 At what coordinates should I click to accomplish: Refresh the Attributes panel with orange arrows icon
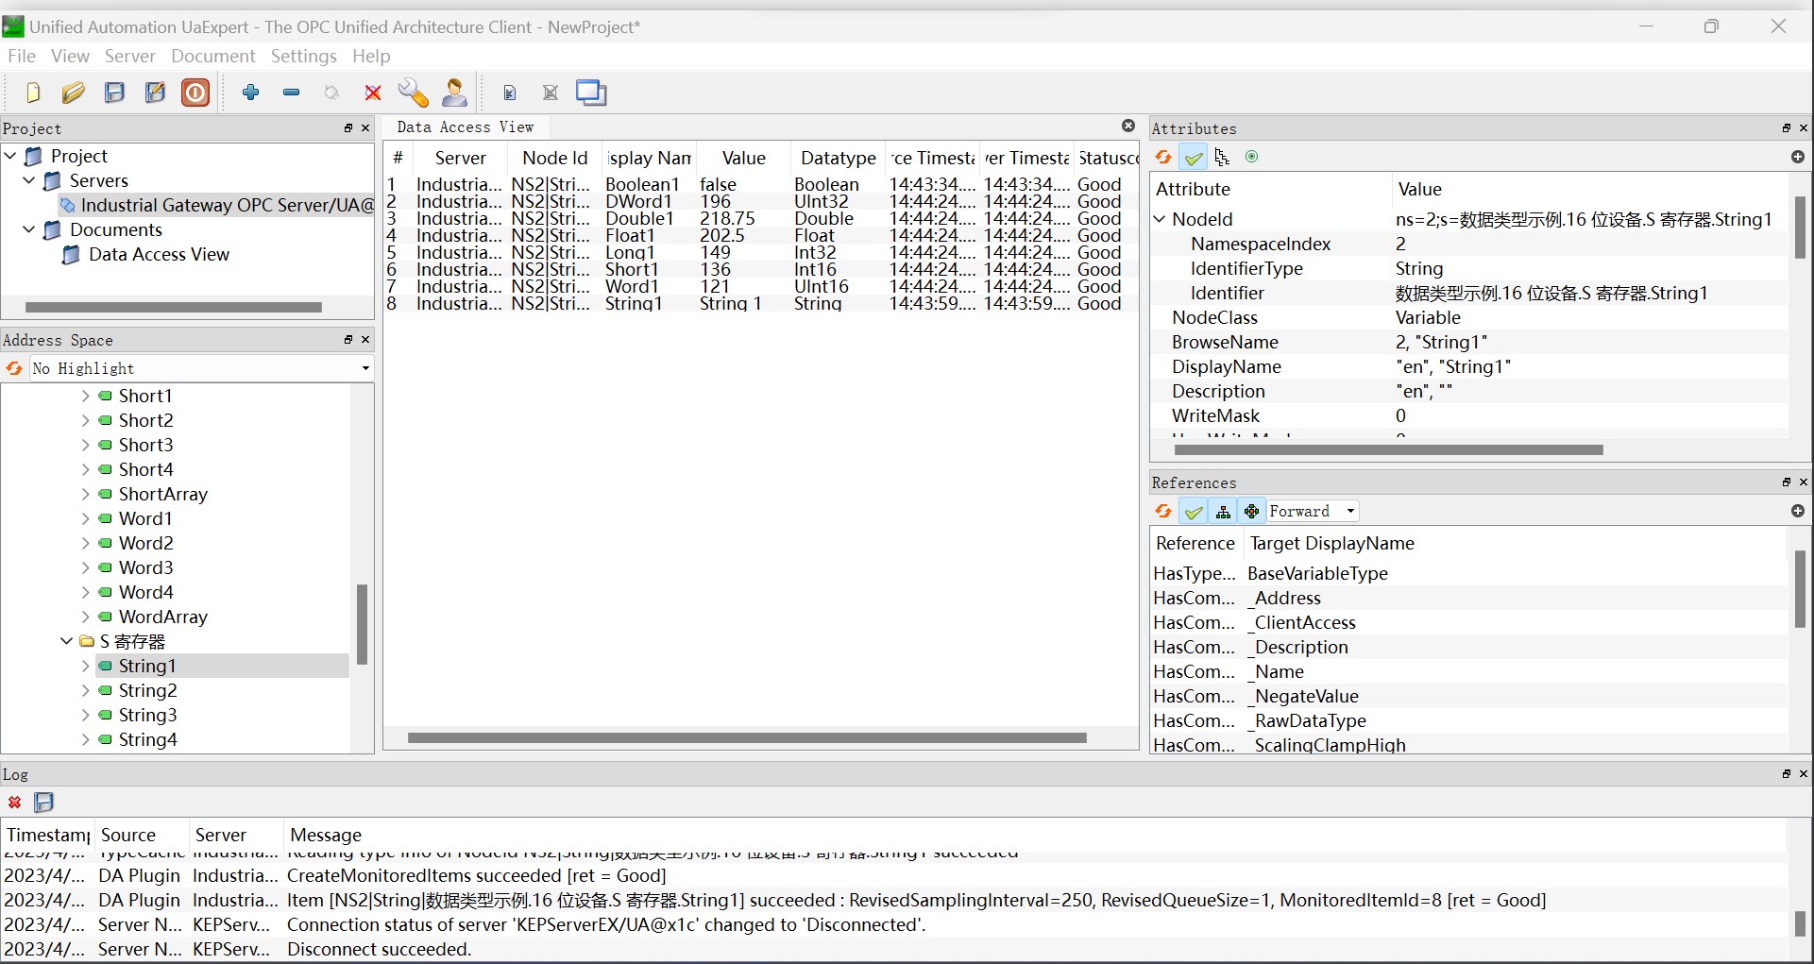click(x=1163, y=157)
